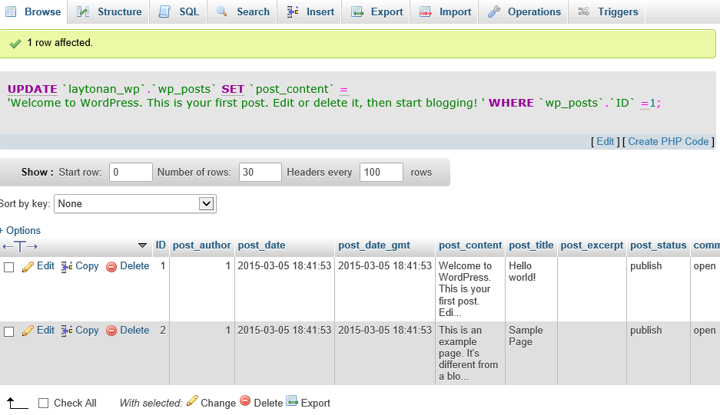Sort by the post_date column header
Image resolution: width=720 pixels, height=415 pixels.
point(261,245)
